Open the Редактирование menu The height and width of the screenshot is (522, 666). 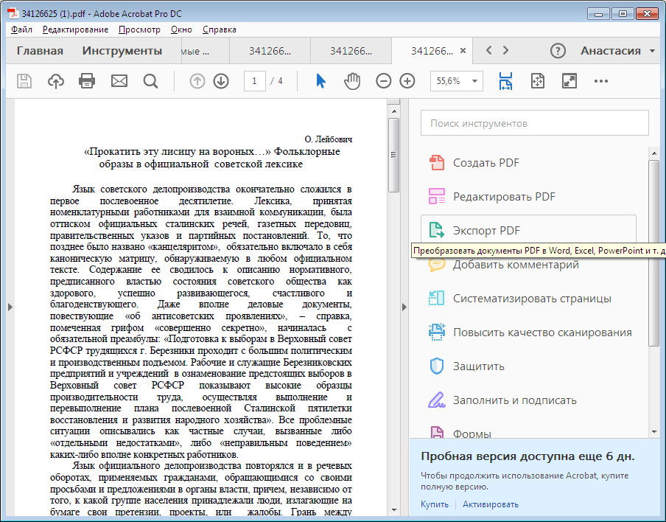click(x=75, y=29)
